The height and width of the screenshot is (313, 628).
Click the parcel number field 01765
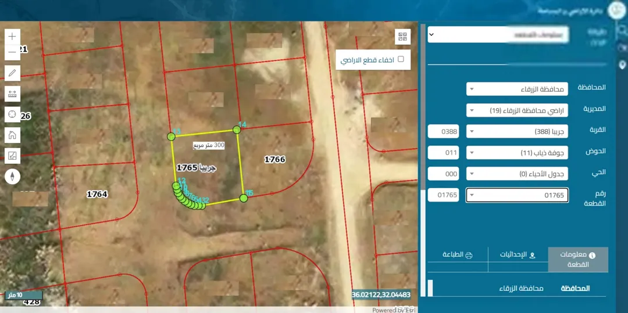pos(443,195)
